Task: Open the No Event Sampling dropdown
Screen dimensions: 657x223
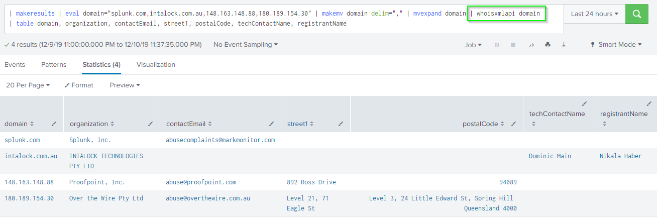Action: coord(246,45)
